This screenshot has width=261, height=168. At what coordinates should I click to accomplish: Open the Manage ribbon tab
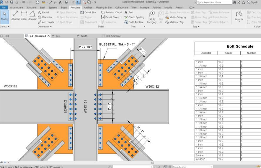pos(144,7)
